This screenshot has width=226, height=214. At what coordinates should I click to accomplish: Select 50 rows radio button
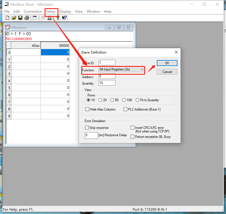112,100
